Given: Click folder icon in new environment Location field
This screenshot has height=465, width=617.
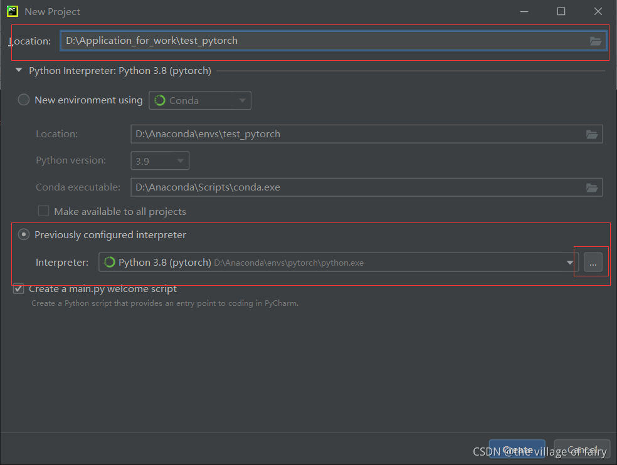Looking at the screenshot, I should tap(592, 134).
